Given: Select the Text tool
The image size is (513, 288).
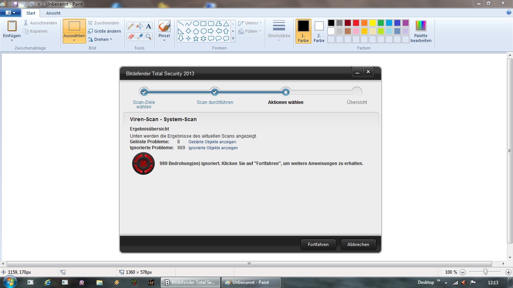Looking at the screenshot, I should coord(148,26).
